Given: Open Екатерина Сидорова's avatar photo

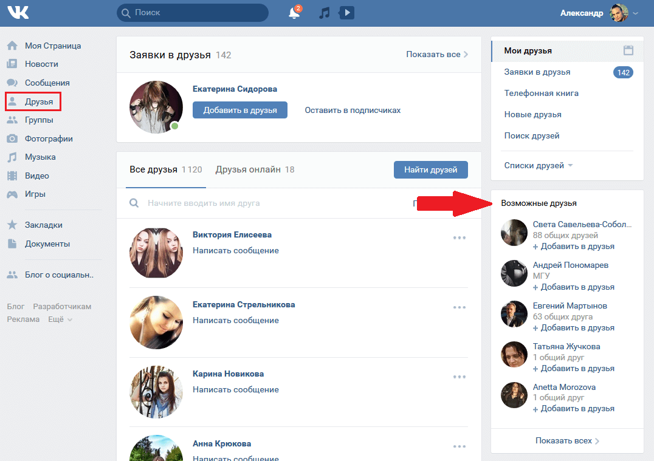Looking at the screenshot, I should [156, 107].
